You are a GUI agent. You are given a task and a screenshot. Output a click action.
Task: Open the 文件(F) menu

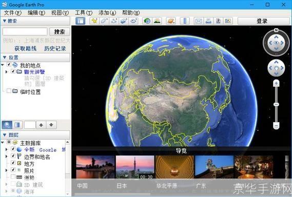pyautogui.click(x=13, y=13)
